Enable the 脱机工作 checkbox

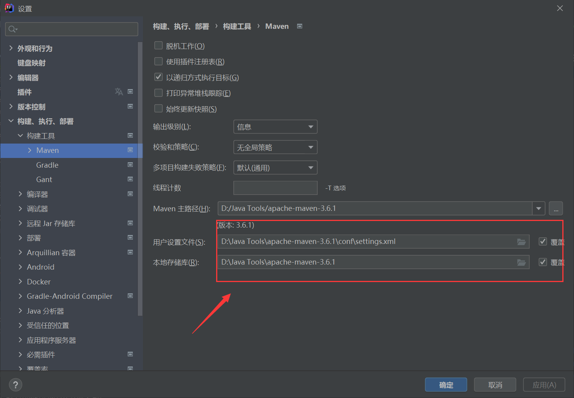coord(158,46)
